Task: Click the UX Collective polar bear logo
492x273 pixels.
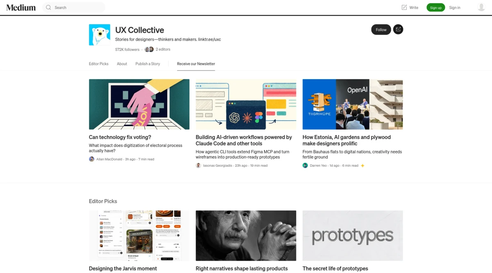Action: (x=99, y=34)
